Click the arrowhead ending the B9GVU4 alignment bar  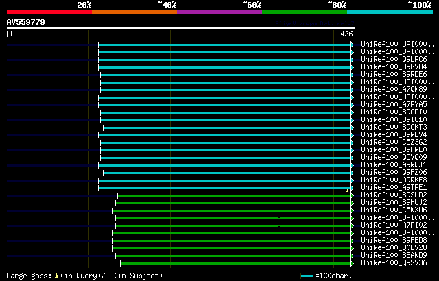(352, 67)
